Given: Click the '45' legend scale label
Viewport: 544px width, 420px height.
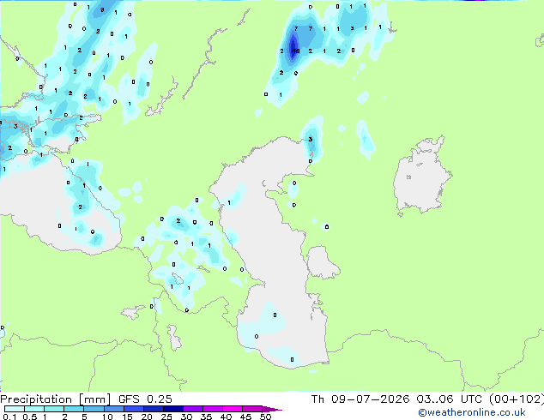Looking at the screenshot, I should pyautogui.click(x=245, y=417).
